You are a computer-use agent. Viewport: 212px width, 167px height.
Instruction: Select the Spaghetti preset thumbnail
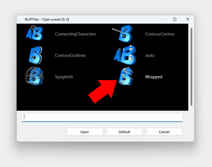coord(34,76)
